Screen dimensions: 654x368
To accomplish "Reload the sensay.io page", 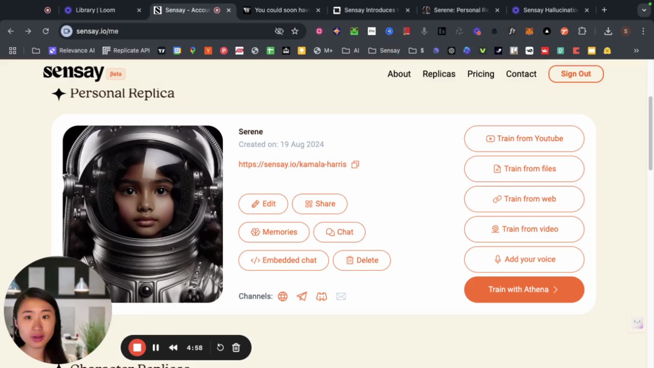I will pyautogui.click(x=45, y=31).
